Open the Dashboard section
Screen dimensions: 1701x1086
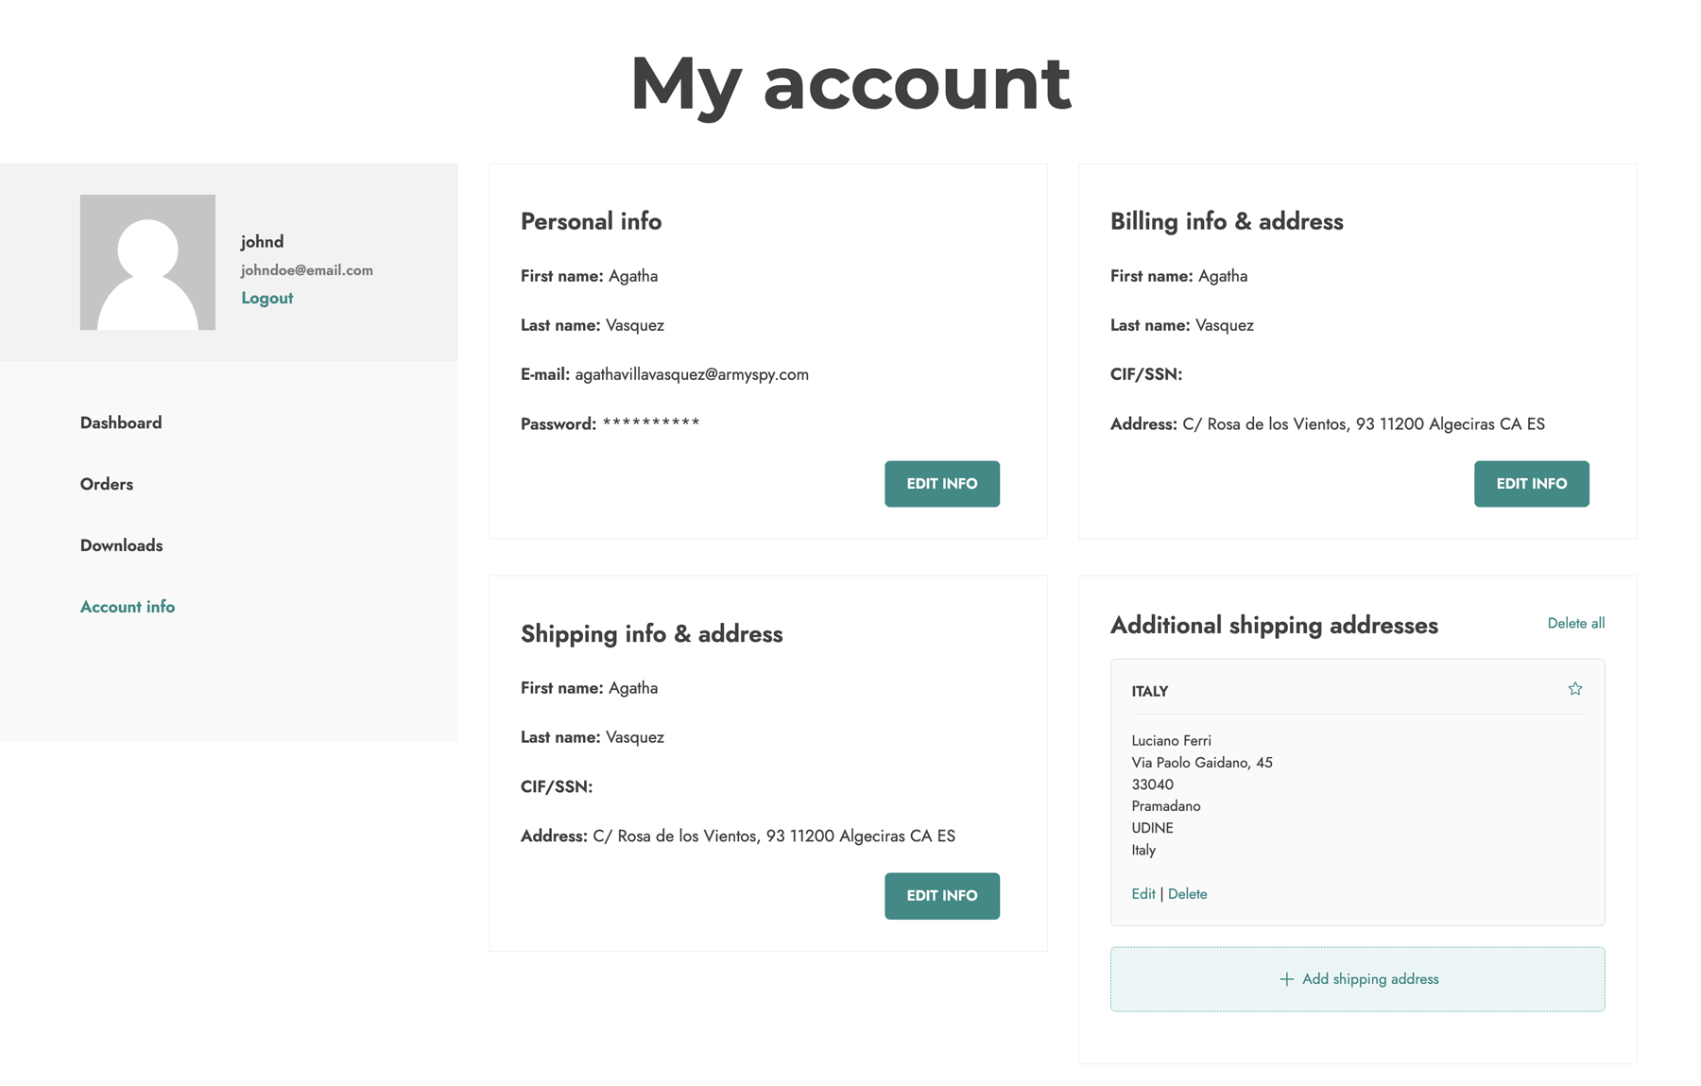tap(121, 422)
